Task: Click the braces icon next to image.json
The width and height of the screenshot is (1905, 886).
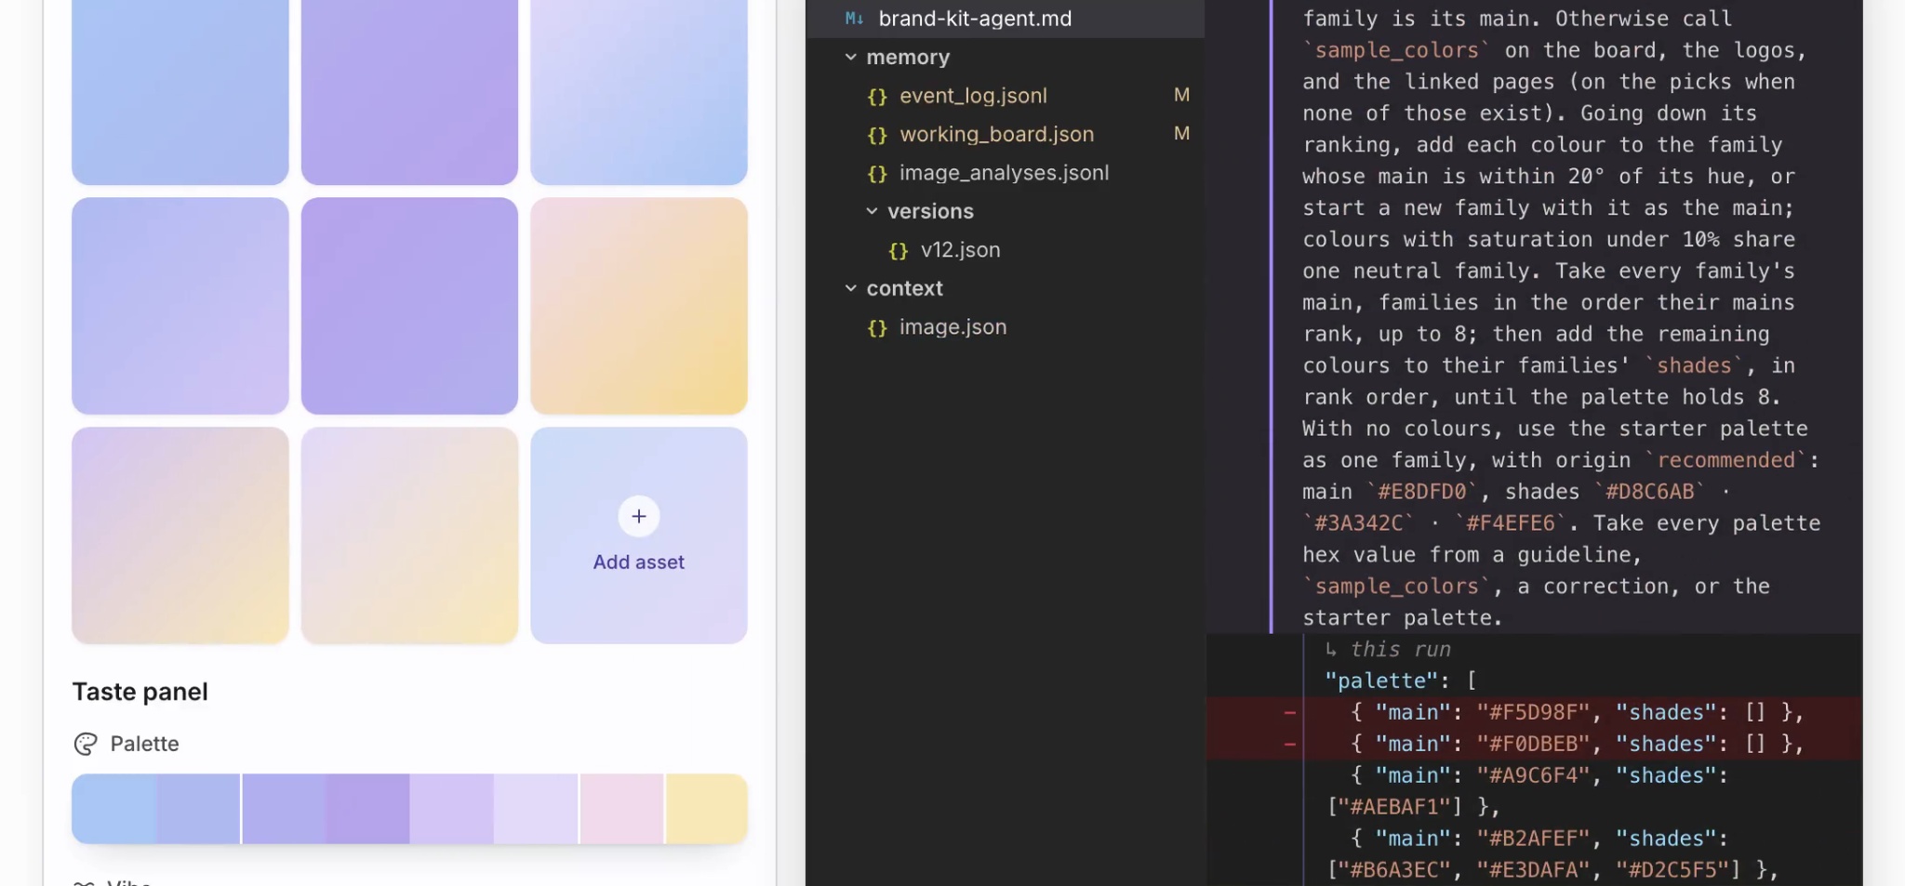Action: [x=876, y=327]
